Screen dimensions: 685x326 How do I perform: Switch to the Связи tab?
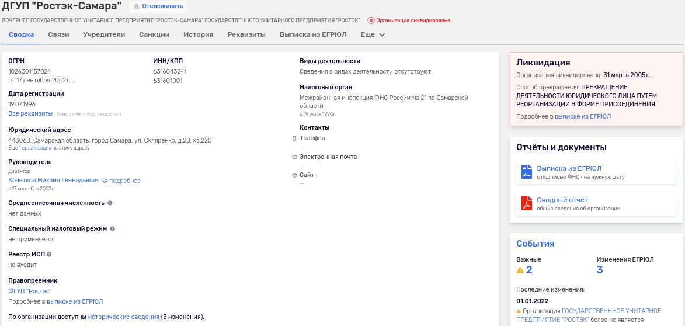(x=58, y=34)
